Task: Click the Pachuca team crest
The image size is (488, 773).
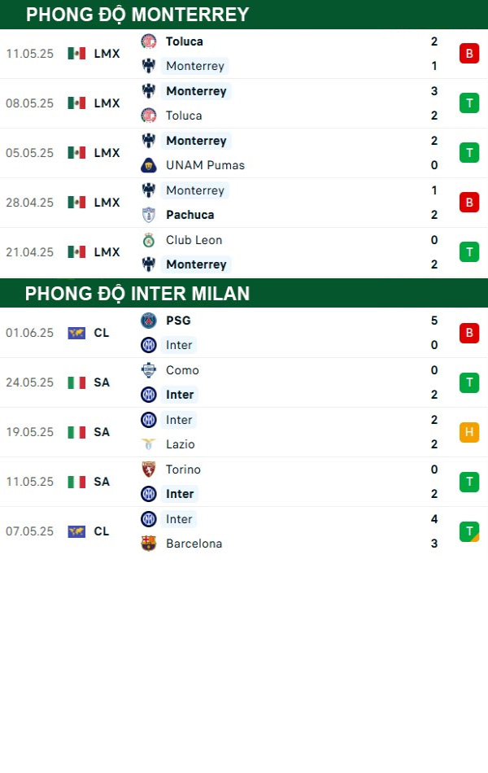Action: pos(149,215)
